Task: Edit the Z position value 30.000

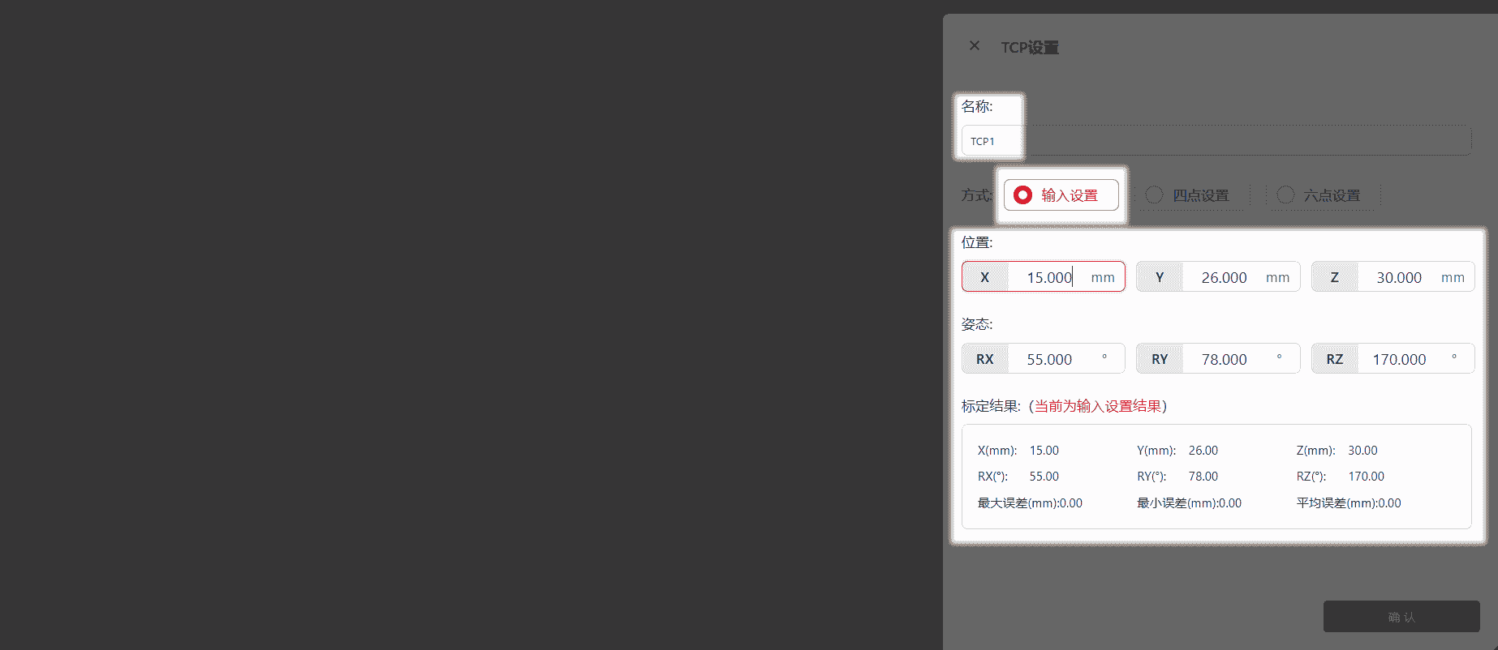Action: pyautogui.click(x=1398, y=277)
